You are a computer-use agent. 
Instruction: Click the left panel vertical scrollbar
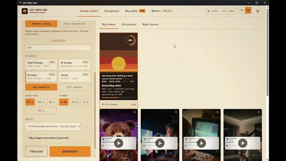pos(95,111)
